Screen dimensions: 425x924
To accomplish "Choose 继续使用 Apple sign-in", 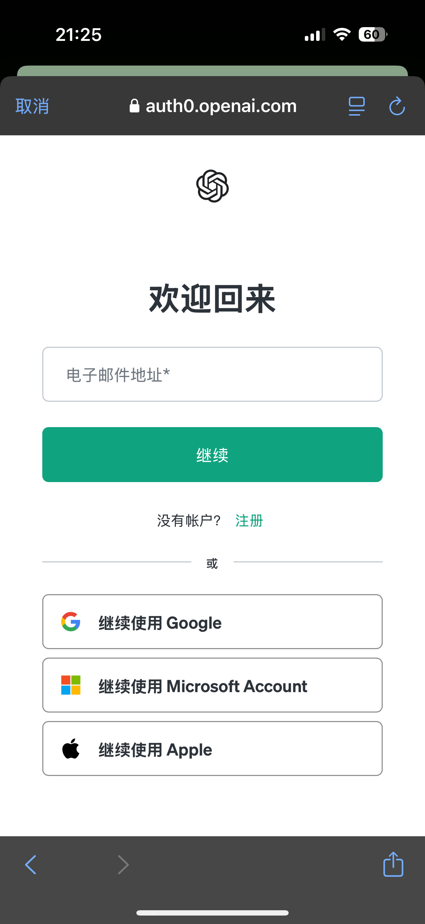I will coord(212,749).
